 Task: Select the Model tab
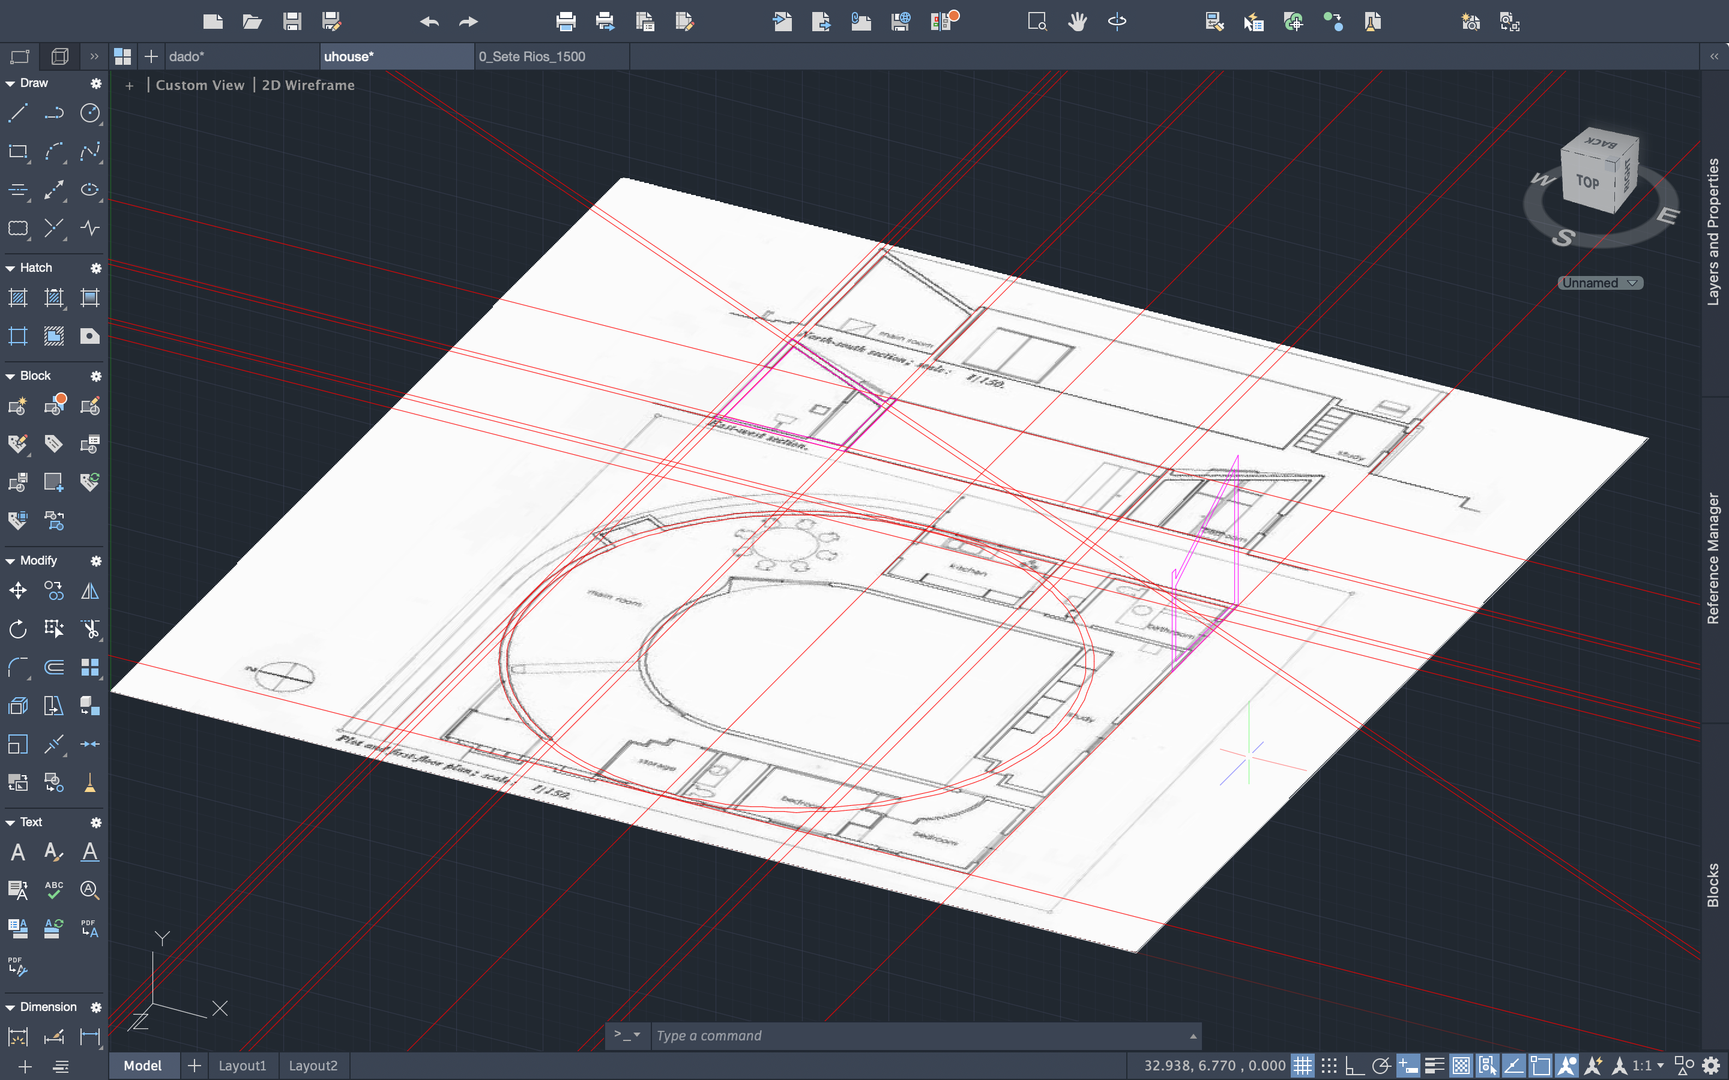pyautogui.click(x=143, y=1065)
